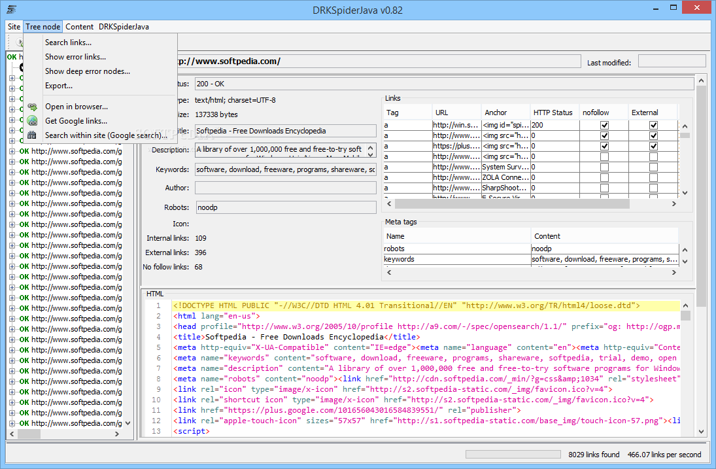Click the Description field up arrow

tap(371, 147)
